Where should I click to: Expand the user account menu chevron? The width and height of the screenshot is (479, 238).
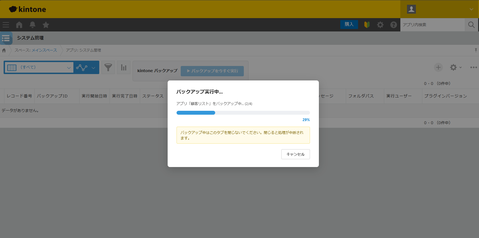(x=471, y=9)
